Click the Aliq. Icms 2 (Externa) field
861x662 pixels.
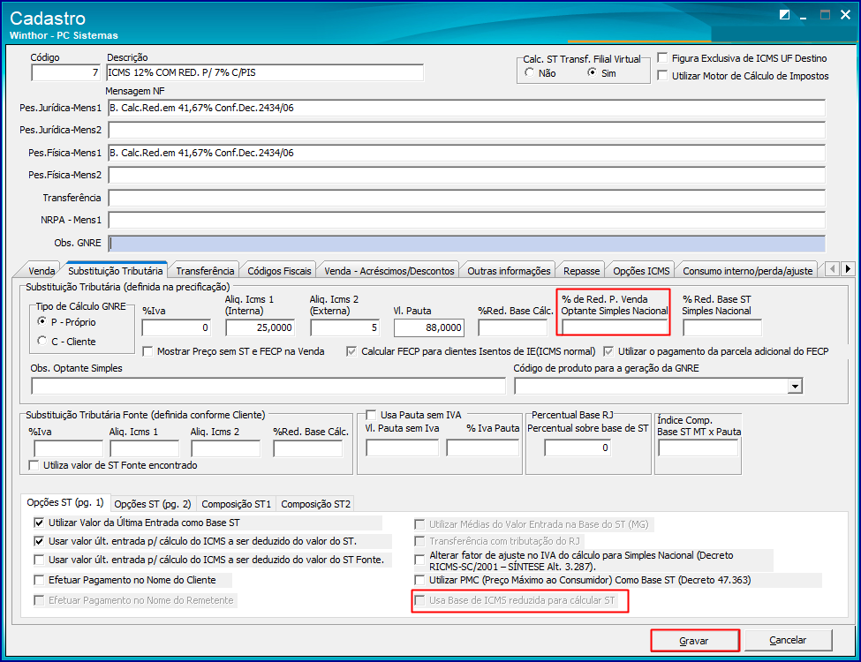click(x=344, y=327)
